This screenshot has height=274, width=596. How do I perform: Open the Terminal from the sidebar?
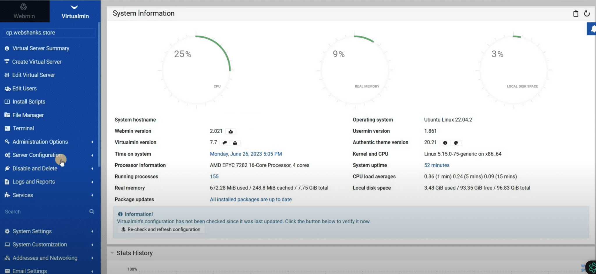click(x=23, y=128)
